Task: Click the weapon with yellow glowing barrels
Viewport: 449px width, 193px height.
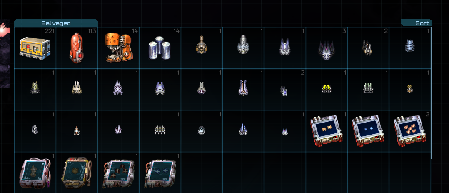Action: tap(327, 88)
